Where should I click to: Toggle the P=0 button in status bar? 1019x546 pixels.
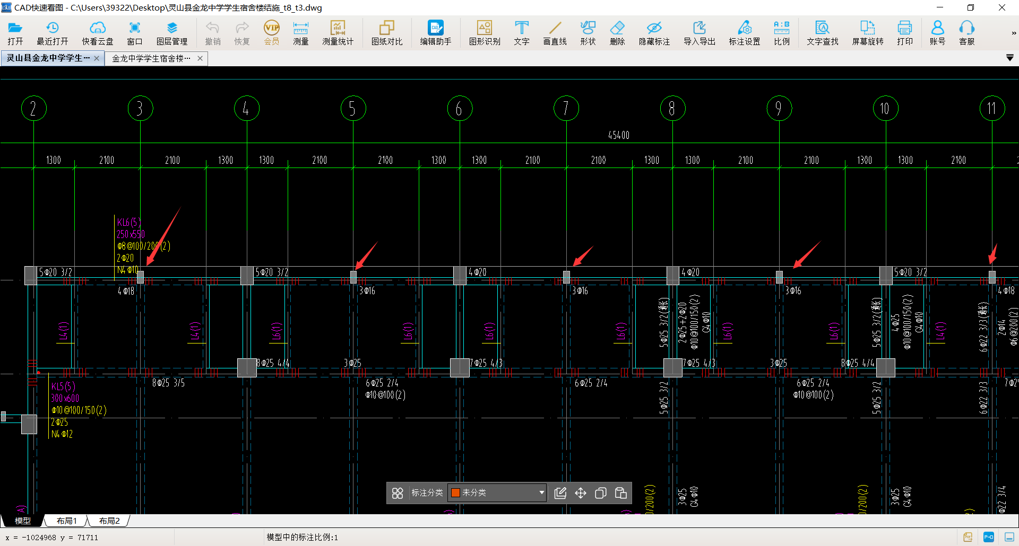(988, 537)
